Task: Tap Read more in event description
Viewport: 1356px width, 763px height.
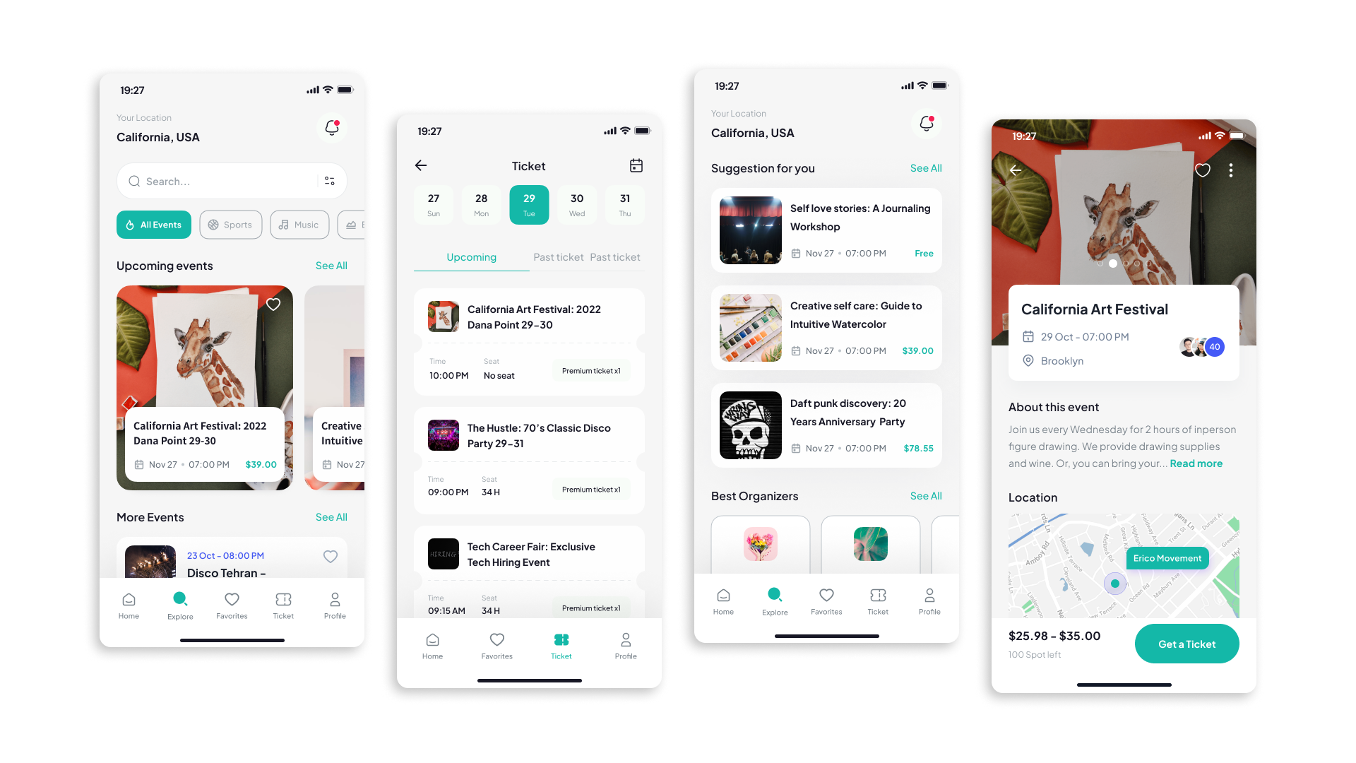Action: tap(1196, 463)
